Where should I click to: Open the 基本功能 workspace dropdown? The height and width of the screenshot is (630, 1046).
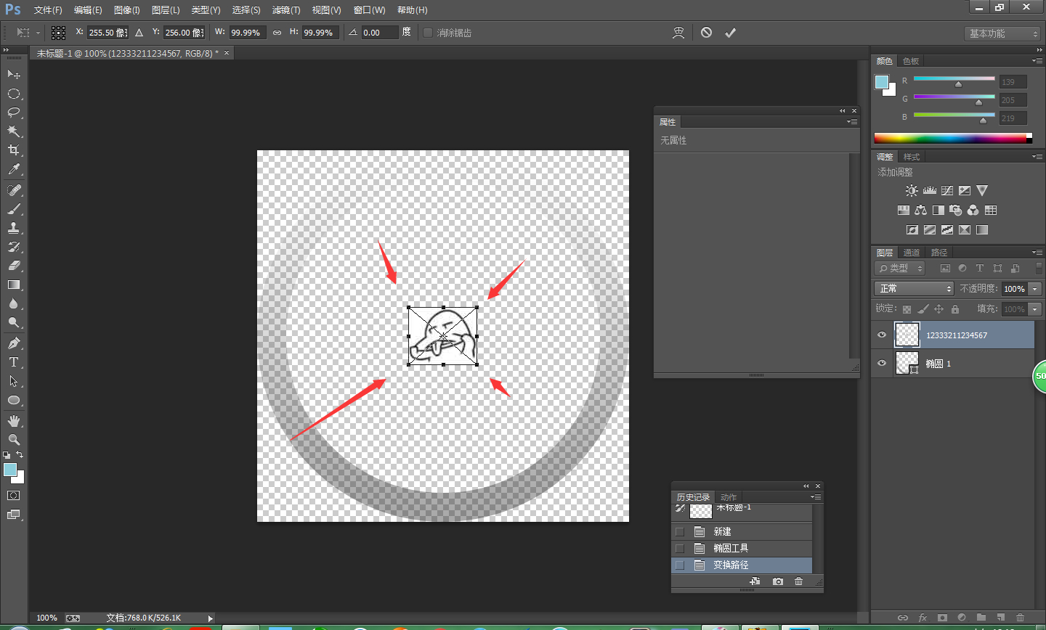[x=1004, y=33]
